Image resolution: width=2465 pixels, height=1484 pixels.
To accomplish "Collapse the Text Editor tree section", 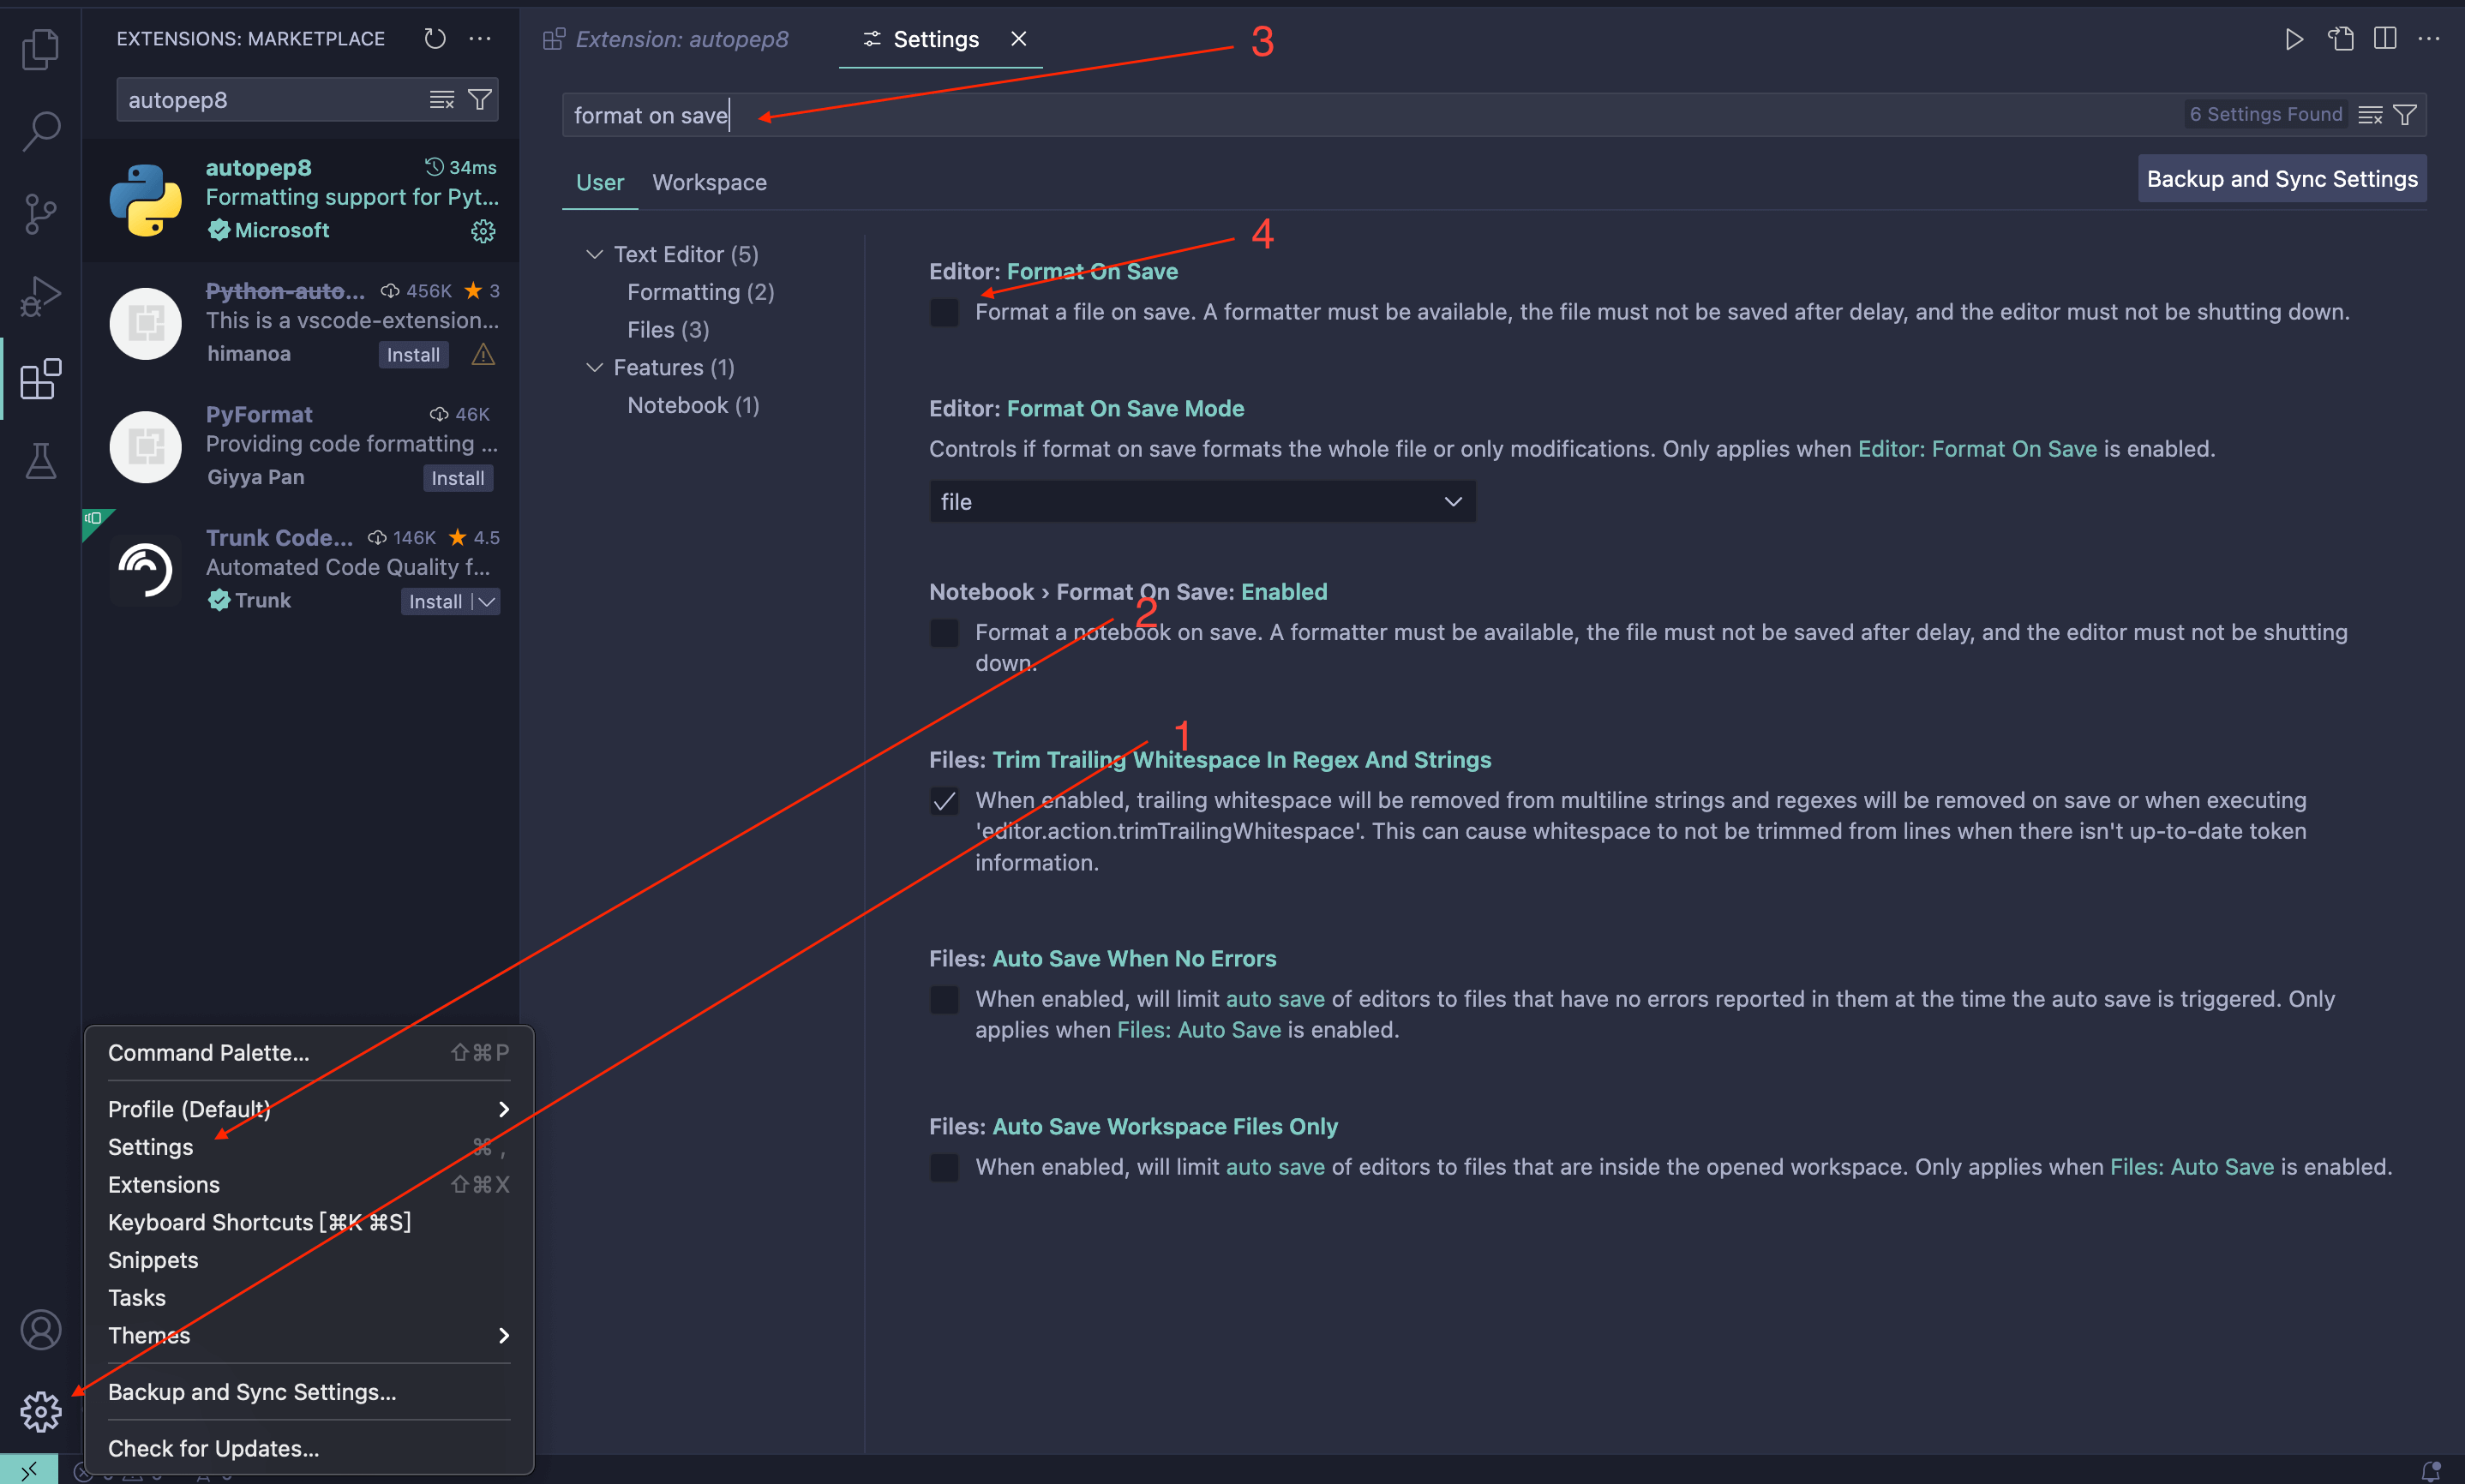I will click(x=594, y=255).
